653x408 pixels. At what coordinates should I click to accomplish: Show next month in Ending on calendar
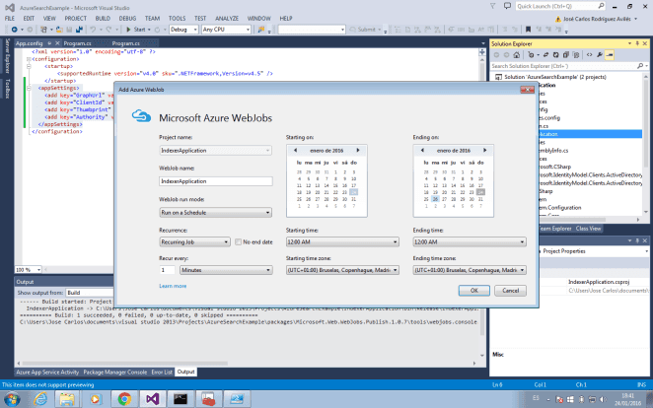[484, 150]
